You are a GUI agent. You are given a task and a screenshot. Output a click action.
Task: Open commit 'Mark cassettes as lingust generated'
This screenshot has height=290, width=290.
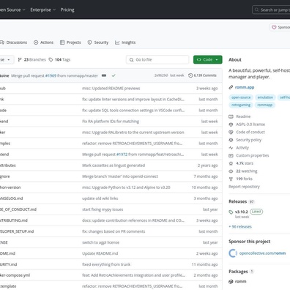tap(114, 166)
